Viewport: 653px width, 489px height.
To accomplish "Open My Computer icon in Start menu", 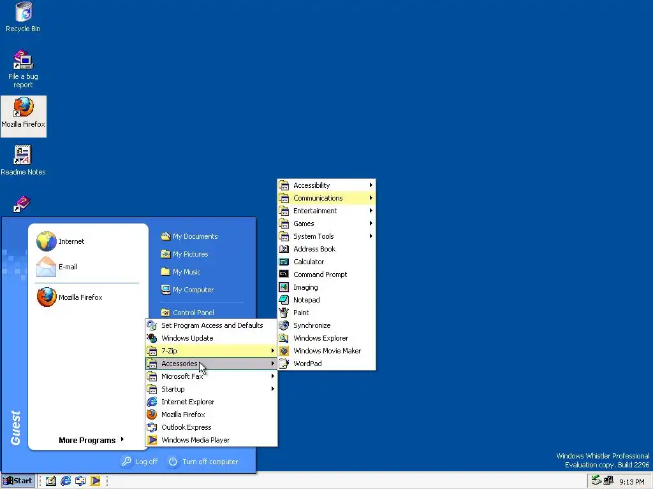I will tap(166, 290).
